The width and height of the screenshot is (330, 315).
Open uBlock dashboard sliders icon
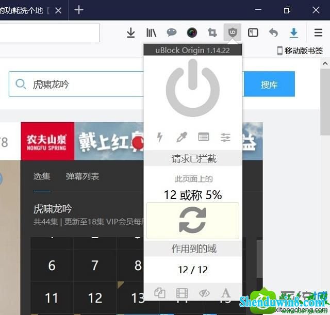pos(225,138)
